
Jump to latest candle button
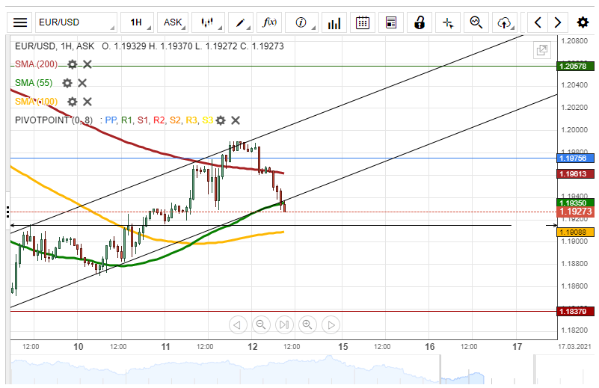[284, 325]
